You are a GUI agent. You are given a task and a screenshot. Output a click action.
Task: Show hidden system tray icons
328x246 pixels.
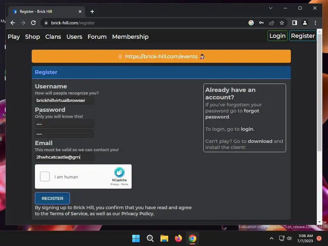coord(272,238)
